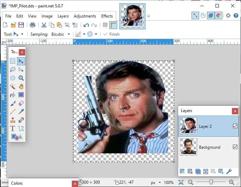Select the Line/Curve tool

21,128
